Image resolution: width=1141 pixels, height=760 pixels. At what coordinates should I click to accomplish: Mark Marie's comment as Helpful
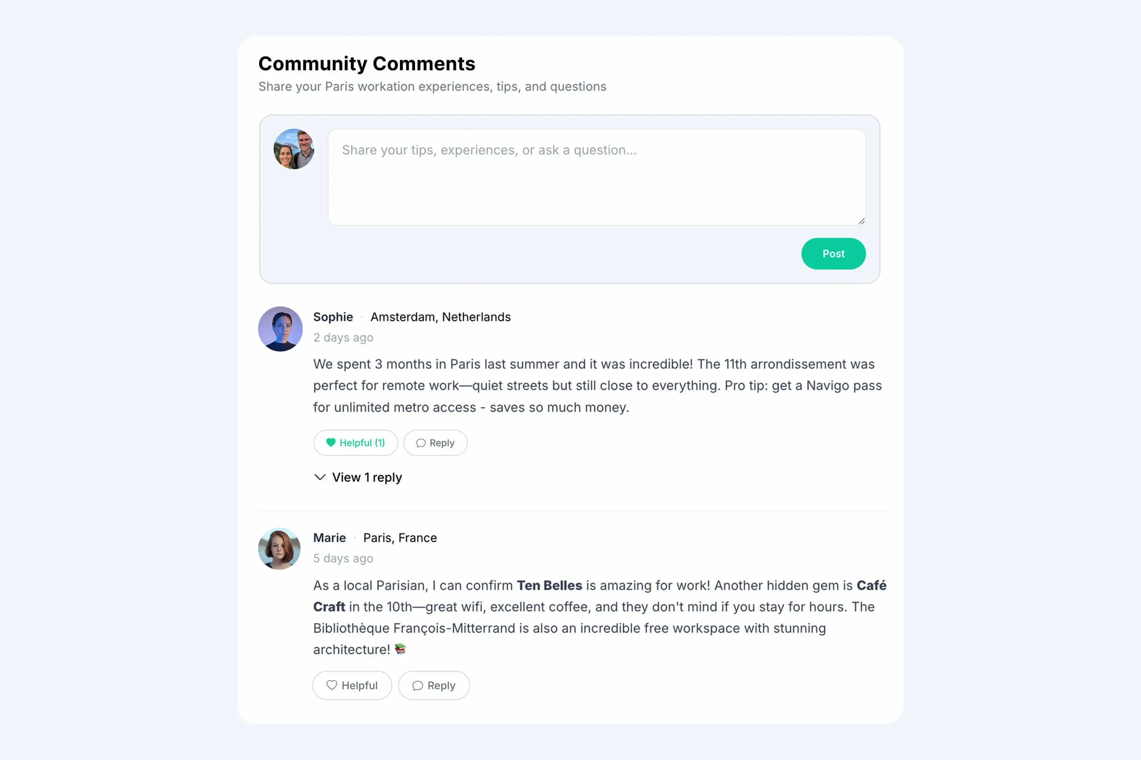[x=352, y=685]
